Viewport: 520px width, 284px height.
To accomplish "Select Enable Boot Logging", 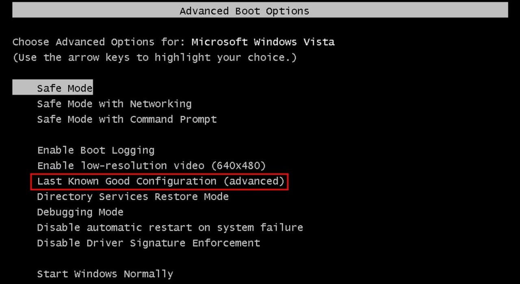I will click(96, 151).
